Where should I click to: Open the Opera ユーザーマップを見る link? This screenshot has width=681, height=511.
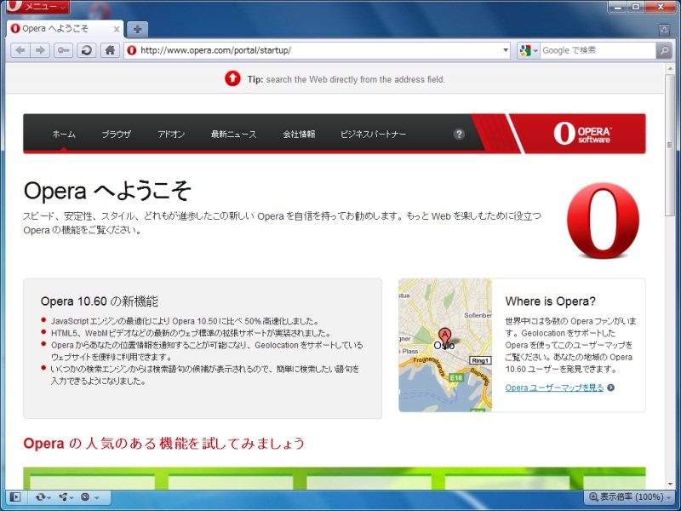554,388
